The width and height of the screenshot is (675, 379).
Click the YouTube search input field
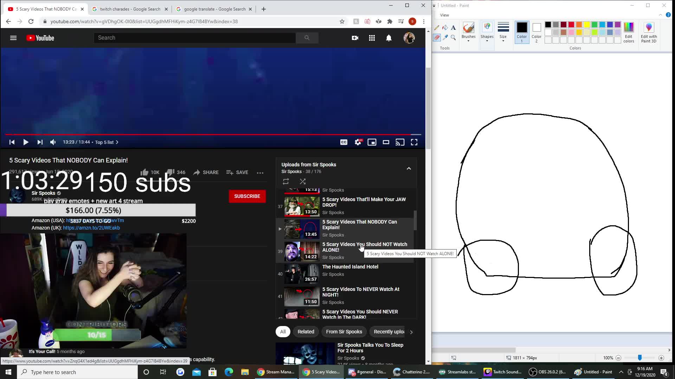coord(195,38)
